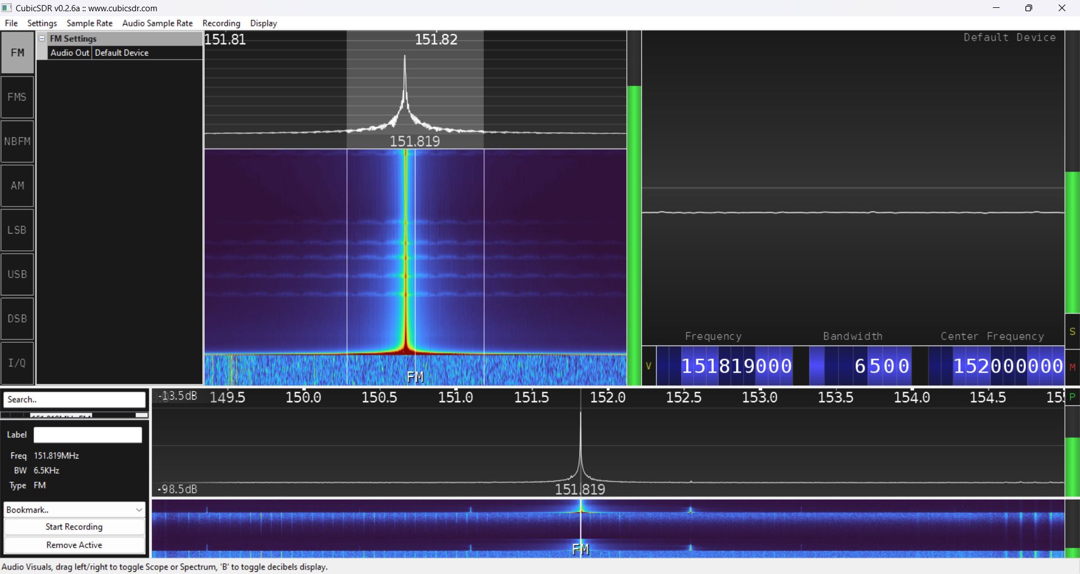Open the Recording menu
1080x574 pixels.
tap(221, 23)
